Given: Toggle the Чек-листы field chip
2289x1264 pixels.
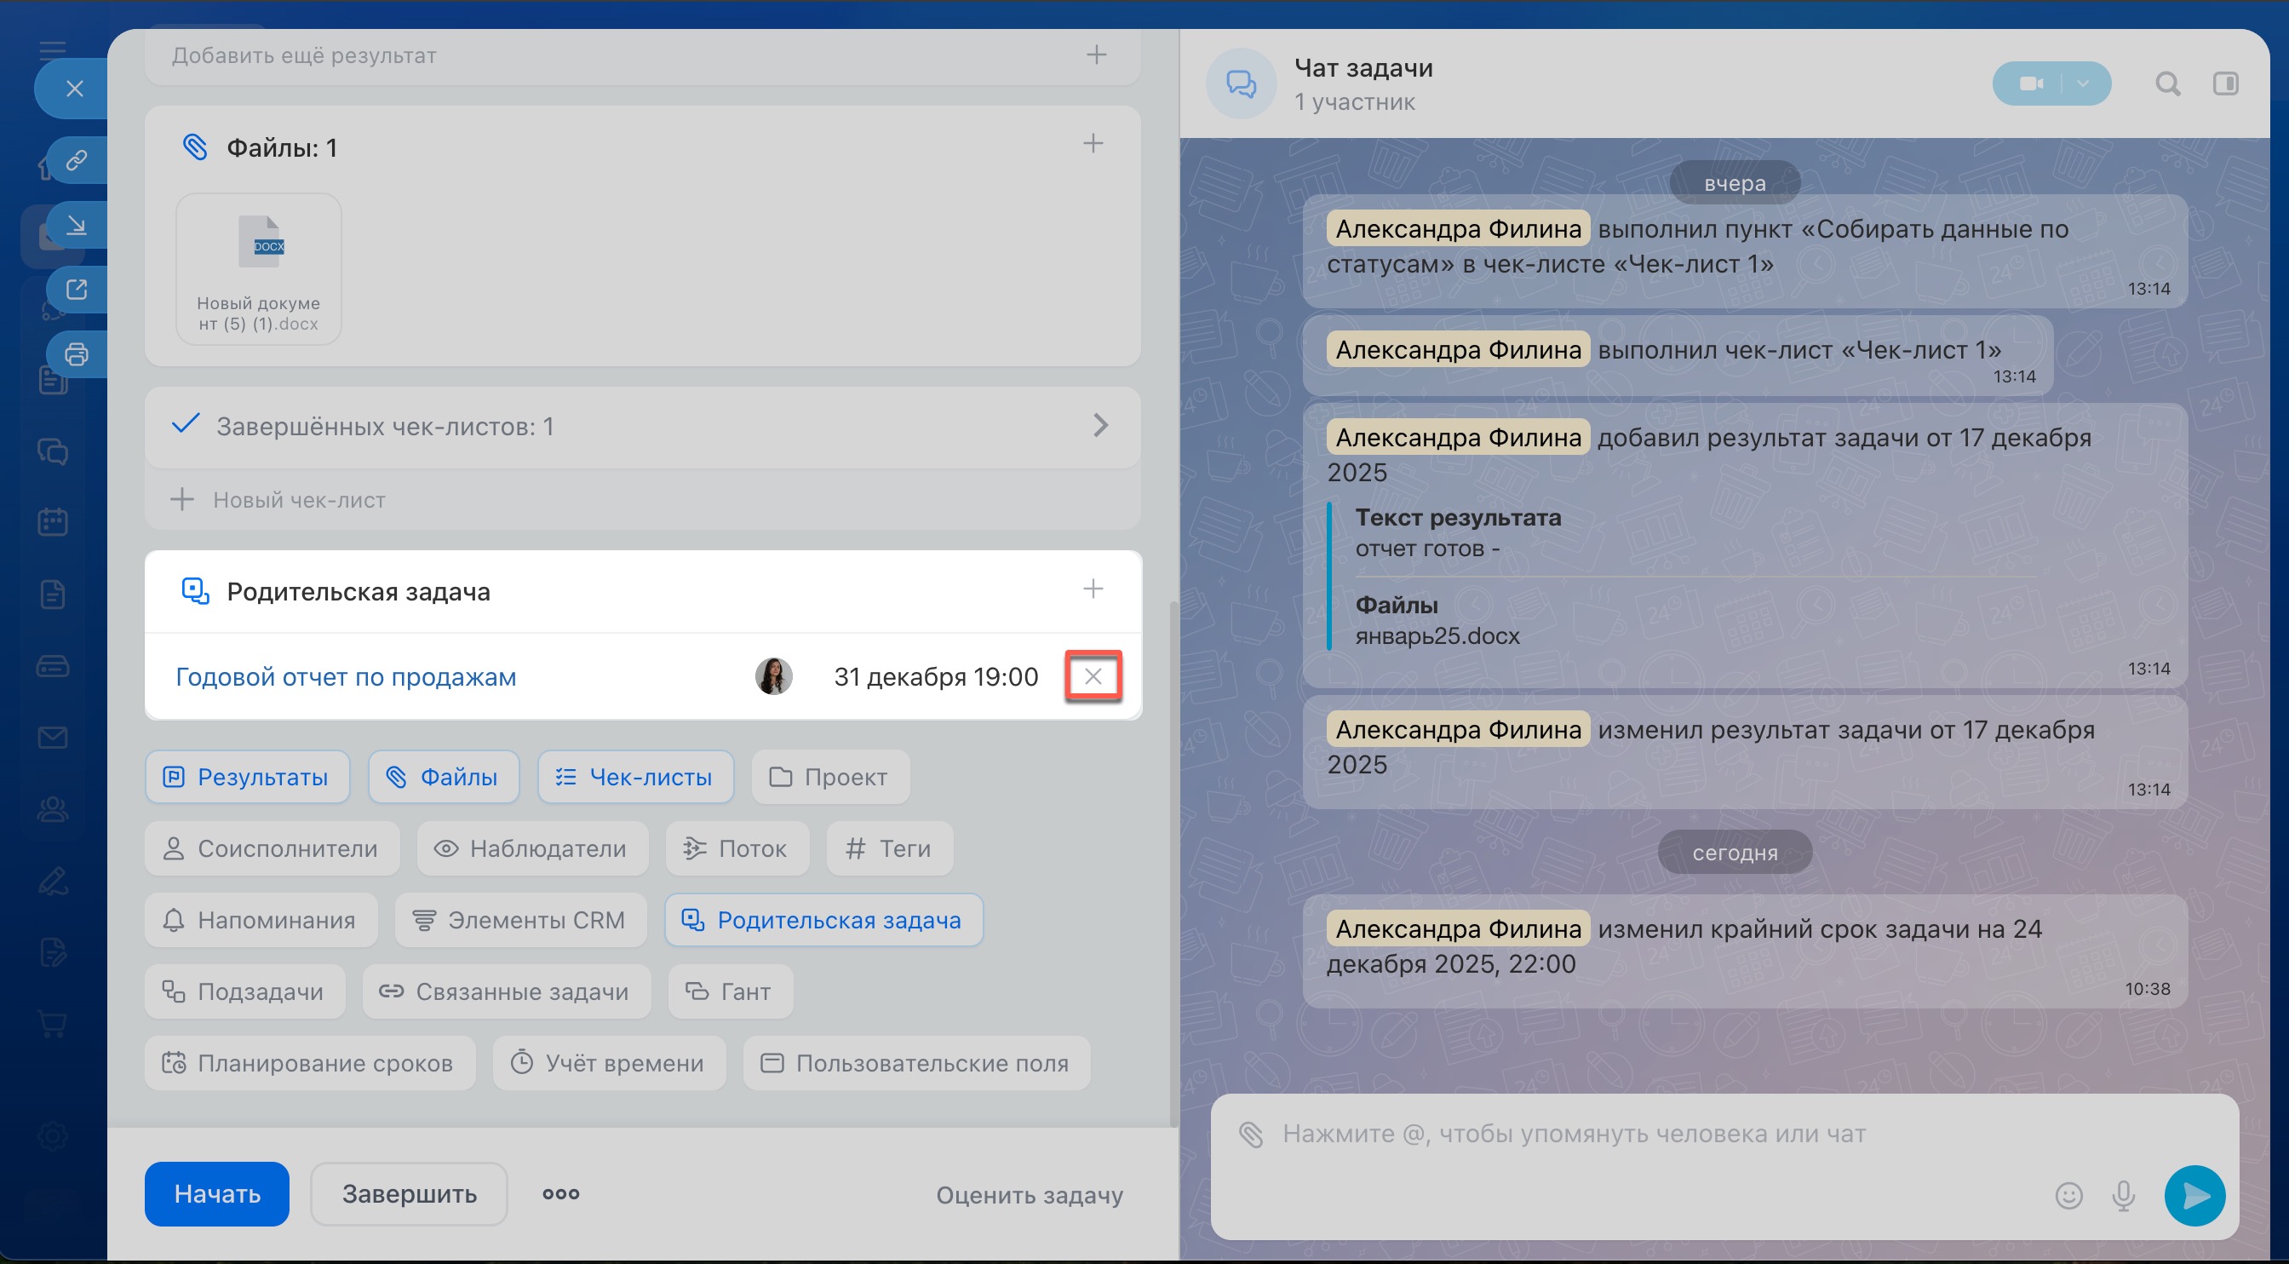Looking at the screenshot, I should coord(634,777).
